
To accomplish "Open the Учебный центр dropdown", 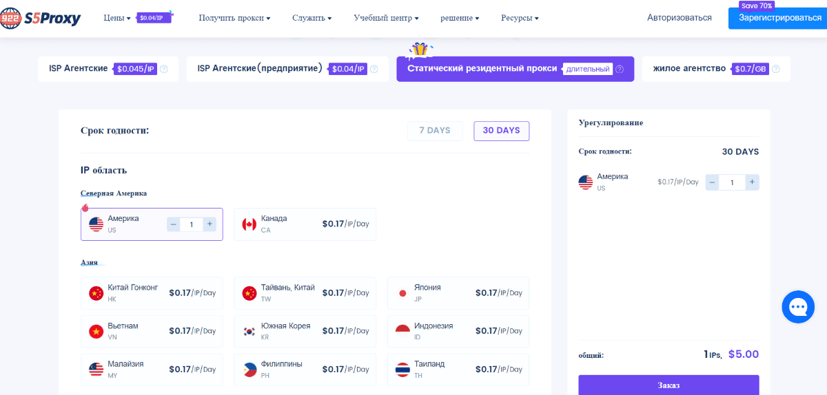I will [386, 18].
